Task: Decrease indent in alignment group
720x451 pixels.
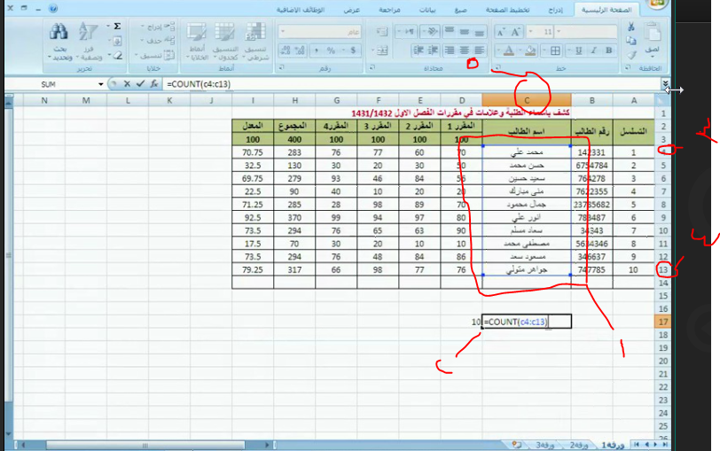Action: [433, 50]
